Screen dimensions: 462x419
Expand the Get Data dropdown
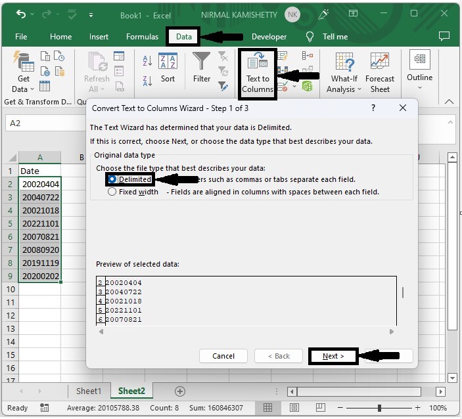tap(32, 89)
